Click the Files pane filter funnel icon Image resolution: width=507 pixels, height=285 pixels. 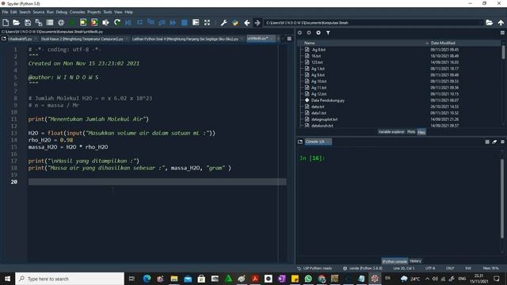[328, 32]
